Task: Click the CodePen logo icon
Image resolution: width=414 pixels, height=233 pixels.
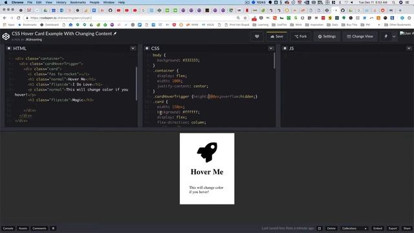Action: [x=6, y=36]
